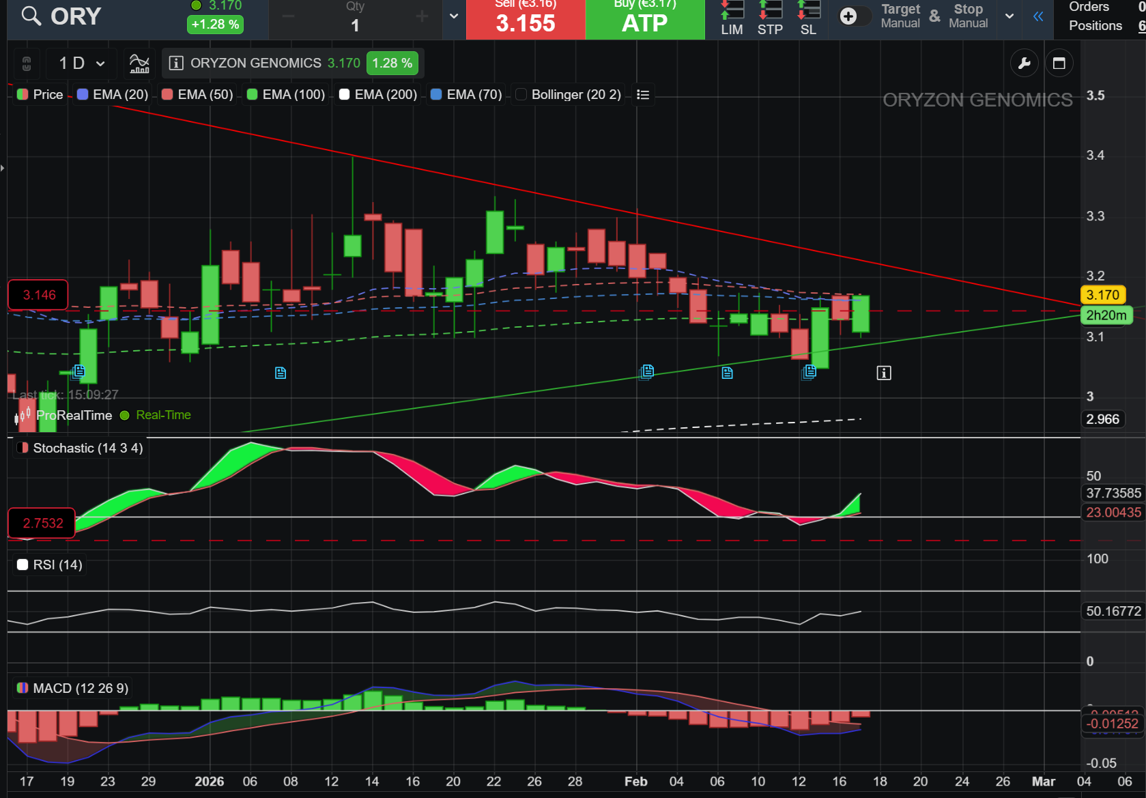
Task: Click the green Buy ATP button
Action: tap(645, 19)
